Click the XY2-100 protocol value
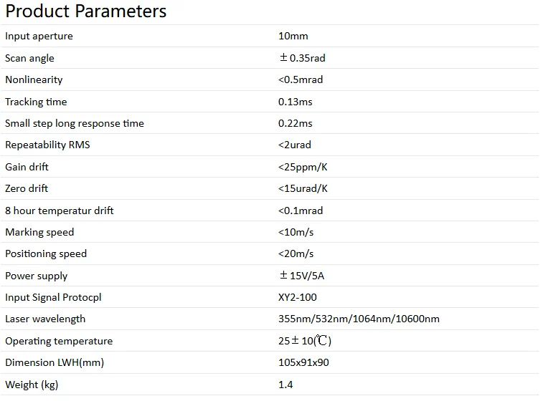 297,297
